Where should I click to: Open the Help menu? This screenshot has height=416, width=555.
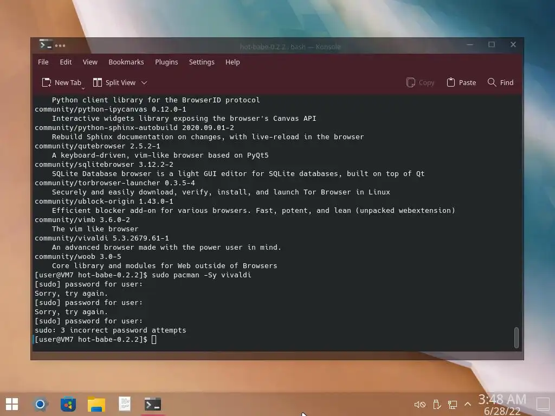click(233, 62)
